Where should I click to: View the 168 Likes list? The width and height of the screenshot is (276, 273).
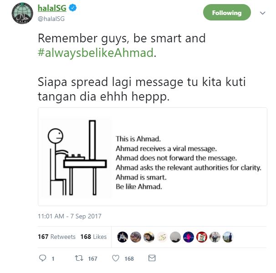pos(93,237)
